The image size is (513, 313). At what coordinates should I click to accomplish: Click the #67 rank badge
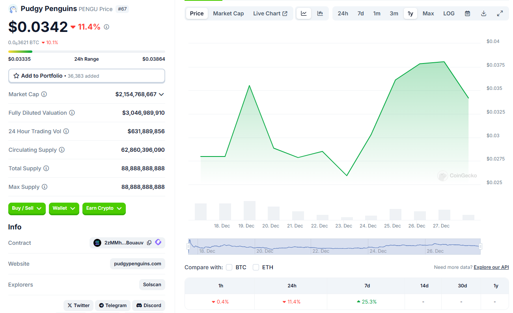tap(122, 9)
